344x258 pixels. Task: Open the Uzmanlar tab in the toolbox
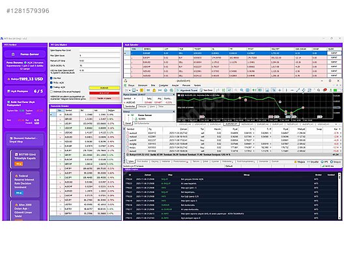263,162
